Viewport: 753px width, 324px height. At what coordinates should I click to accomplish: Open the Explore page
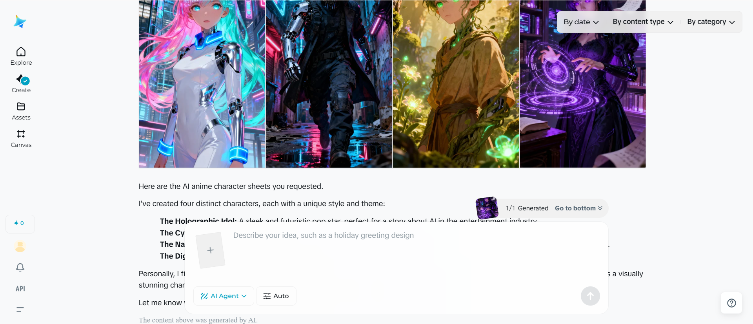tap(21, 56)
